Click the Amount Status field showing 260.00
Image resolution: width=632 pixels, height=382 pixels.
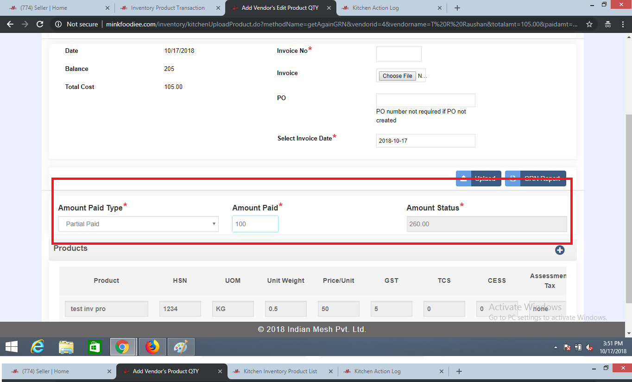[487, 224]
